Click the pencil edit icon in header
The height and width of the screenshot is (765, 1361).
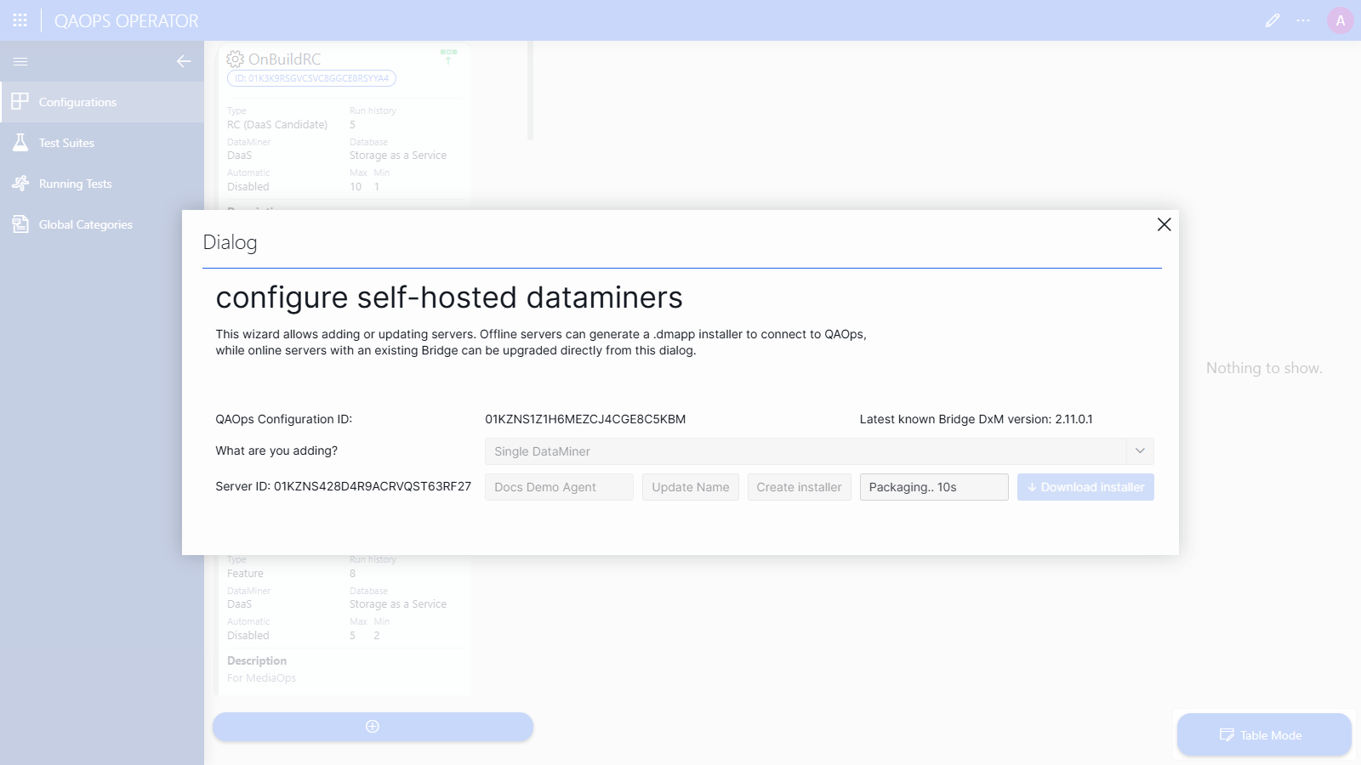[1273, 20]
